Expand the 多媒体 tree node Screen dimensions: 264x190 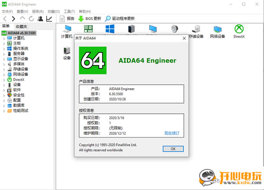4,64
